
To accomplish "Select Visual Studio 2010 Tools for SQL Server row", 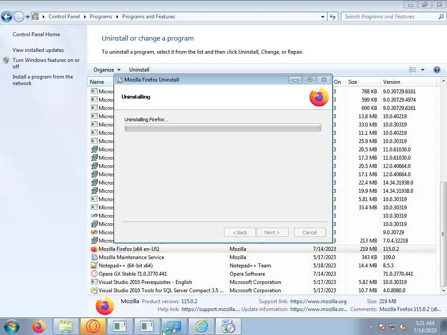I will (x=263, y=290).
